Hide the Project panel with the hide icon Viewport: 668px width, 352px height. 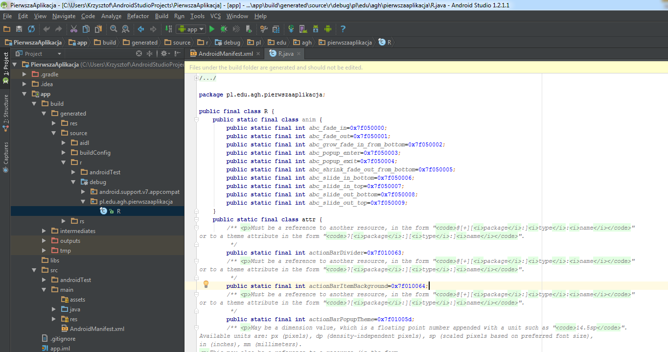click(x=177, y=54)
